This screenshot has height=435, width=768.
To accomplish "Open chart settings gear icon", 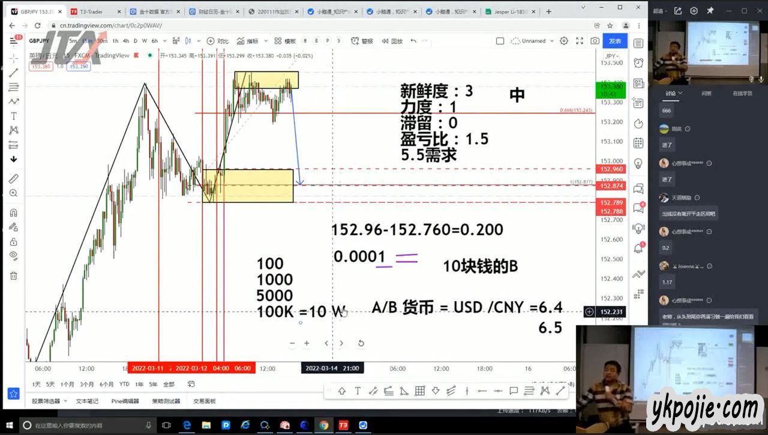I will pos(564,41).
